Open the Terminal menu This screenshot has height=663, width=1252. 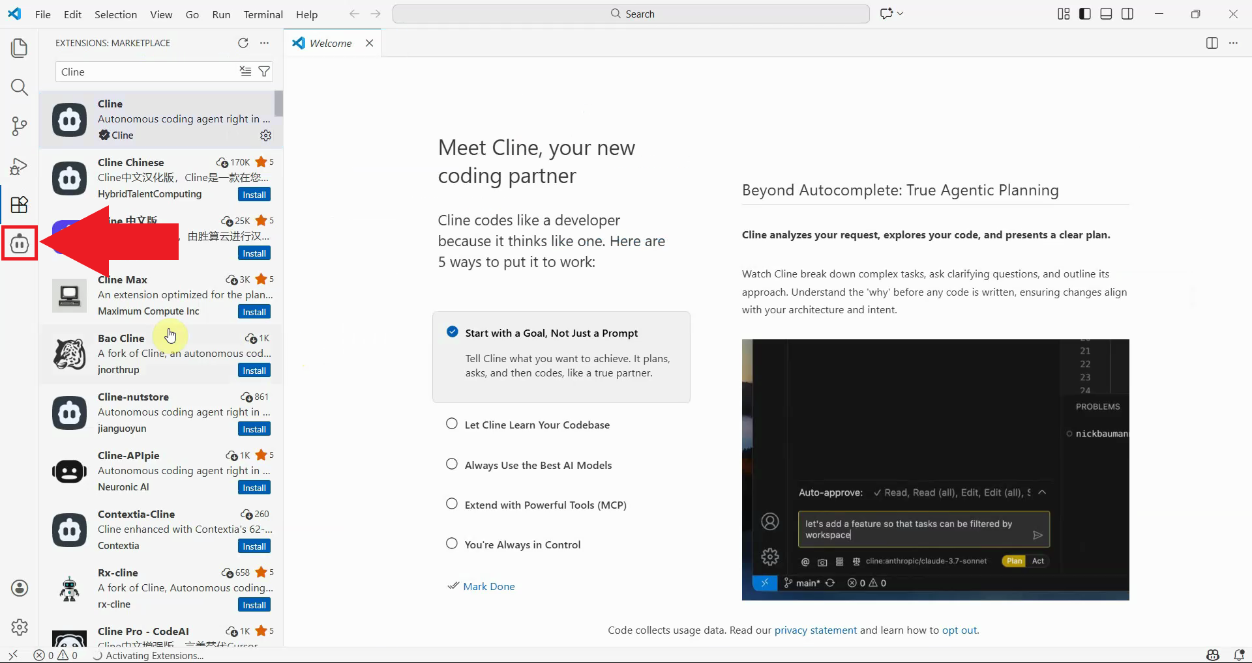pos(263,14)
